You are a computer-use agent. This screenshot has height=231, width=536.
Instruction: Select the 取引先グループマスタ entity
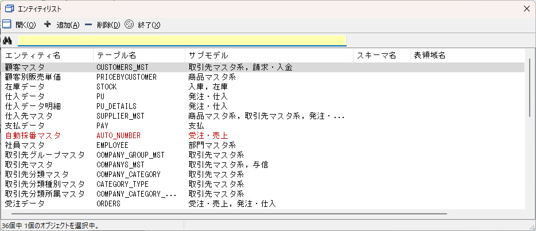point(45,155)
